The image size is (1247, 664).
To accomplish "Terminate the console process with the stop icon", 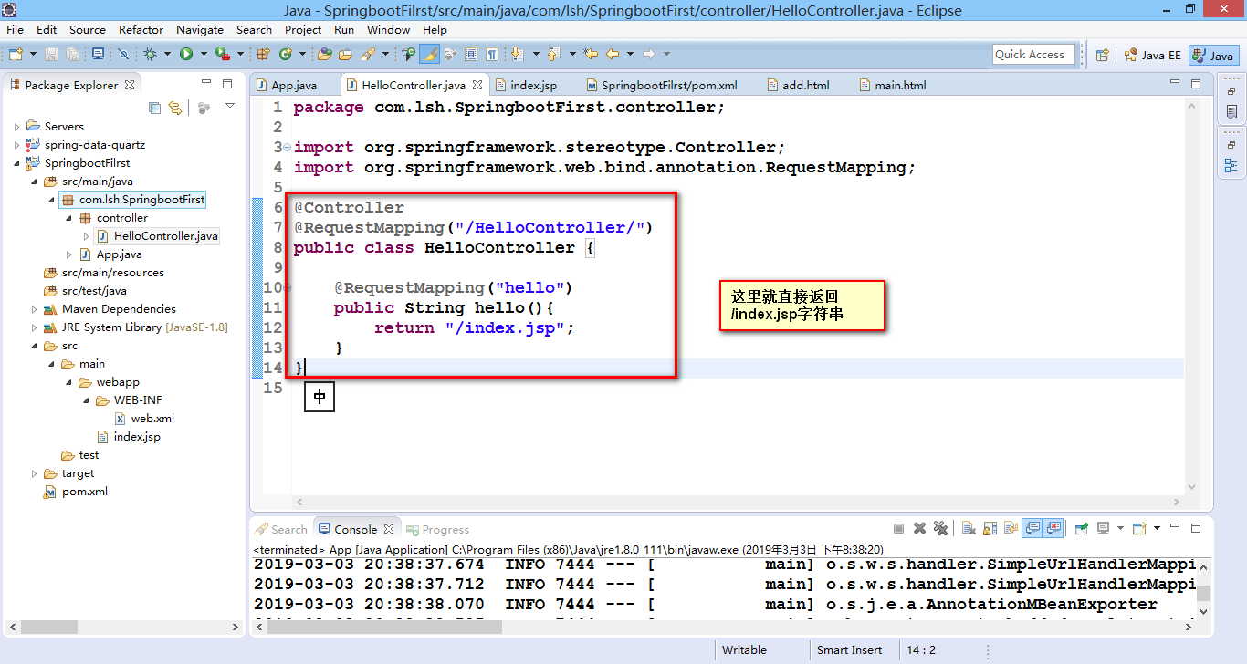I will click(x=898, y=528).
